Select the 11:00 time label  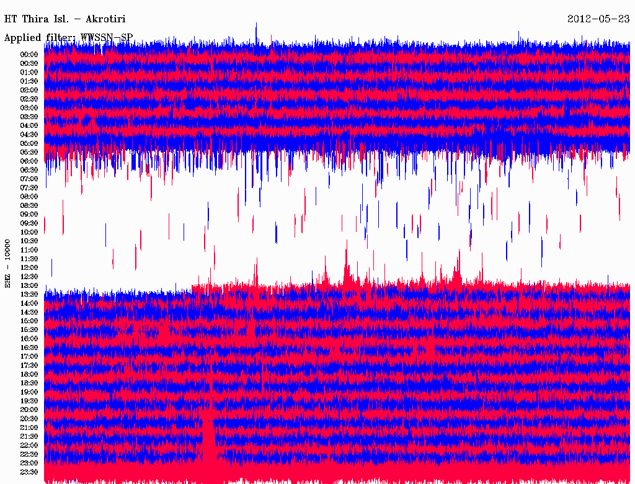(29, 250)
